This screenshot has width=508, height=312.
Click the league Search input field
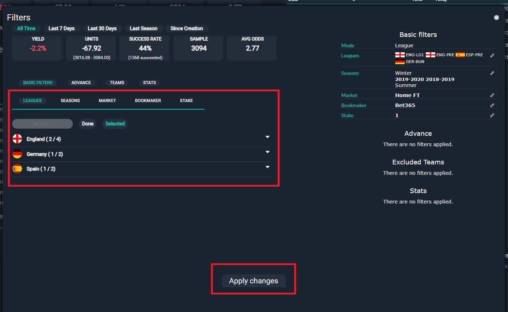coord(42,124)
